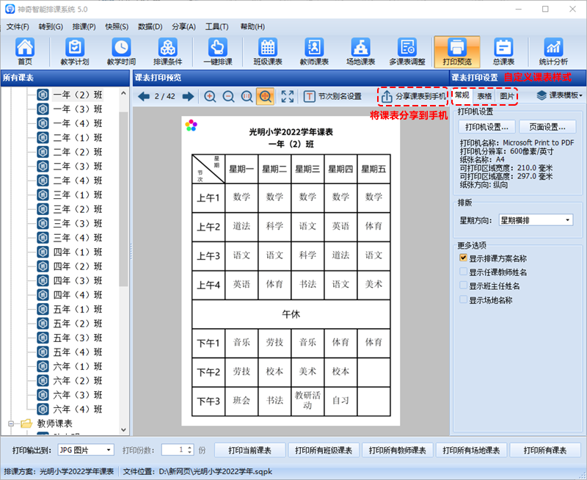The height and width of the screenshot is (480, 587).
Task: Click the fullscreen expand icon
Action: coord(287,97)
